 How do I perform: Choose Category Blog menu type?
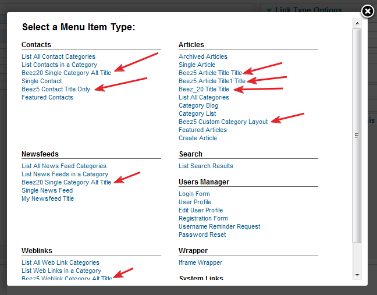point(198,105)
